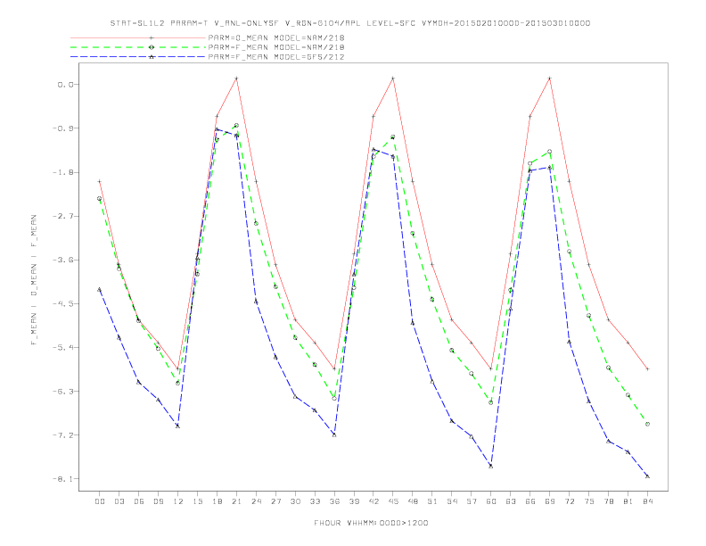Click green circle data point at hour 72
Viewport: 706px width, 546px height.
coord(569,252)
